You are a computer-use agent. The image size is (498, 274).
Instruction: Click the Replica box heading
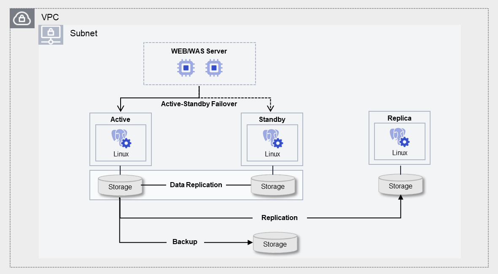(x=399, y=118)
